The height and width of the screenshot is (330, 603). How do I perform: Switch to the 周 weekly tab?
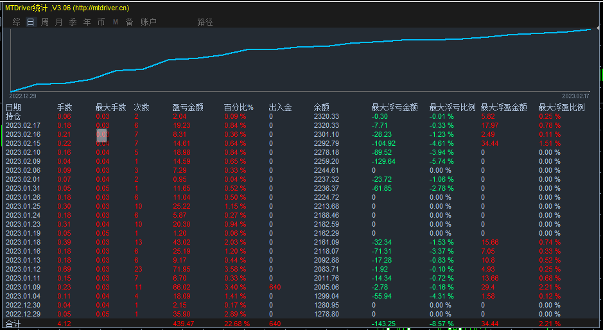tap(44, 22)
